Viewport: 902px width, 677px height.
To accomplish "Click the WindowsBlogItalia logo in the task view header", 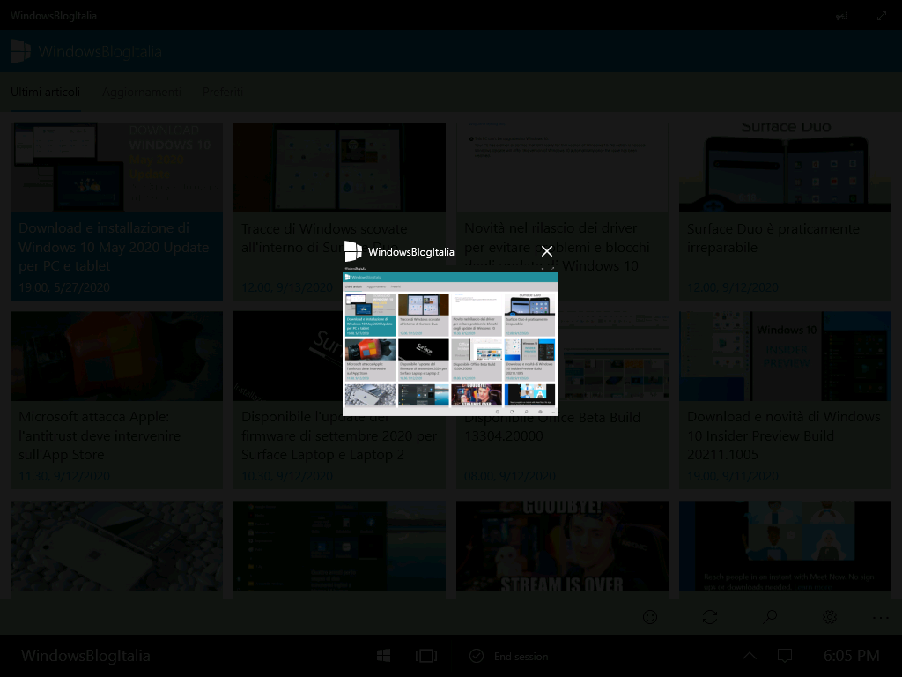I will click(352, 251).
